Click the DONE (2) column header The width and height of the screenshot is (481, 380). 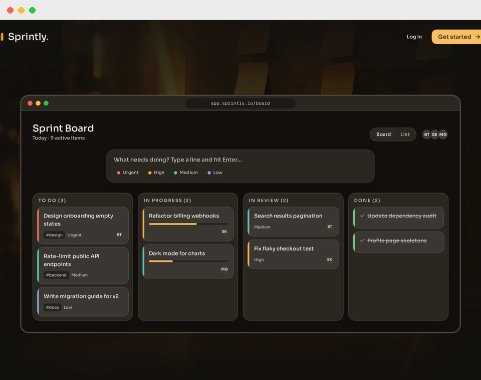pyautogui.click(x=367, y=200)
